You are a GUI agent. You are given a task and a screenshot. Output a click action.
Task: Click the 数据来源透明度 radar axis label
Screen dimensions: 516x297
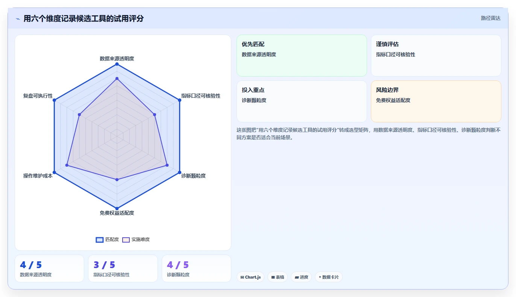coord(117,59)
